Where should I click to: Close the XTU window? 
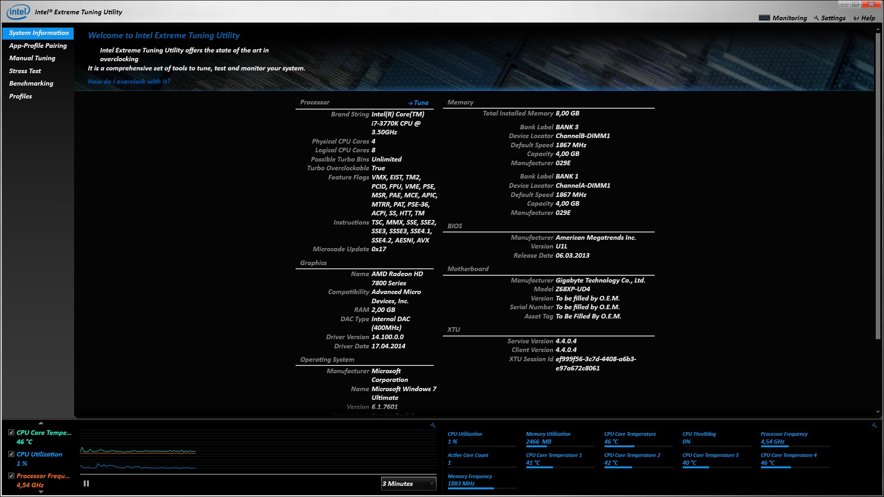(871, 5)
